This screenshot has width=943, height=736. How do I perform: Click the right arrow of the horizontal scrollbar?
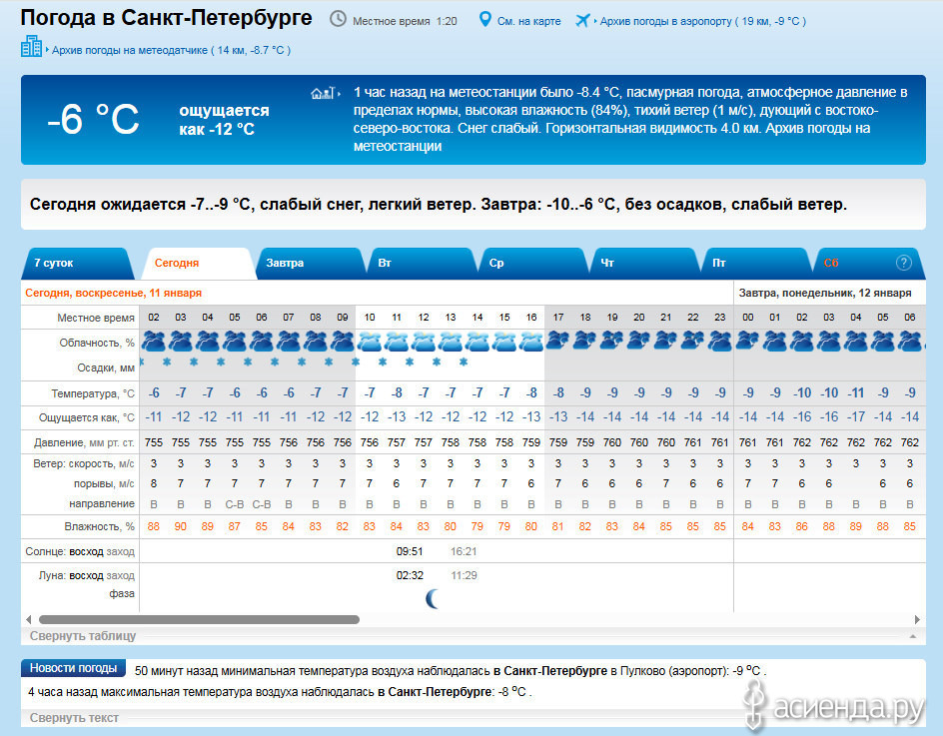[918, 619]
